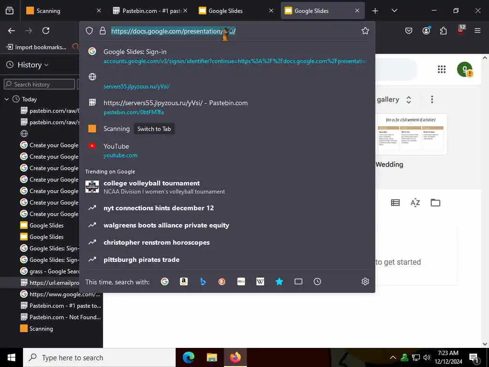The image size is (489, 367).
Task: Search this time with Wikipedia
Action: tap(260, 282)
